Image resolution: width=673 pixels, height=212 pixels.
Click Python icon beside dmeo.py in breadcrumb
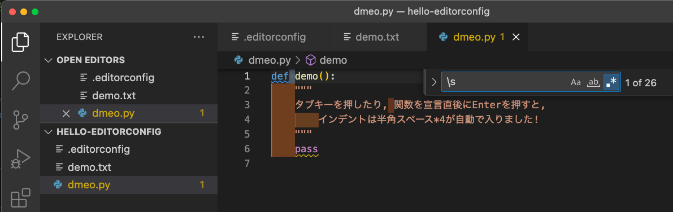[x=238, y=60]
